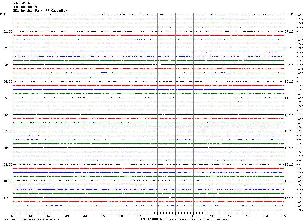Click the 16:15 UTC time label

click(x=289, y=181)
